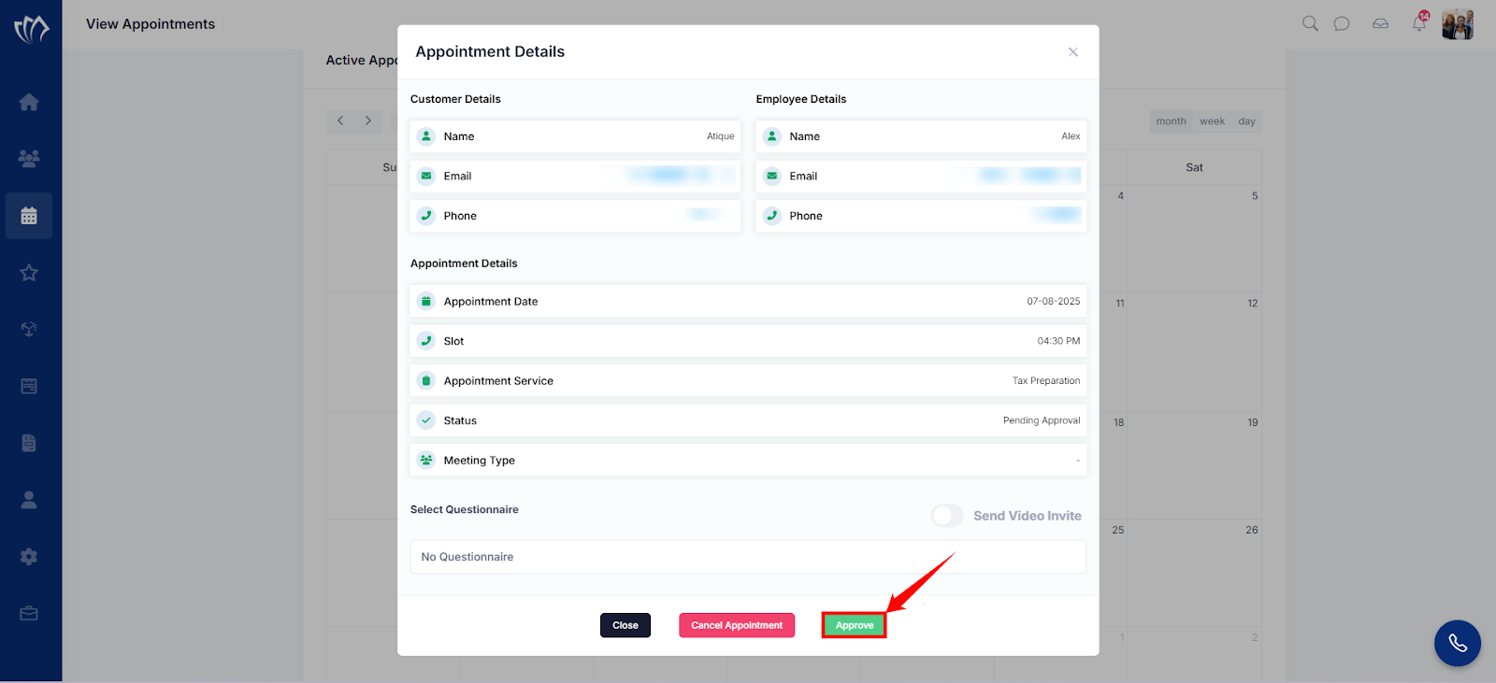The width and height of the screenshot is (1496, 683).
Task: Click the Meeting Type people icon
Action: pyautogui.click(x=426, y=461)
